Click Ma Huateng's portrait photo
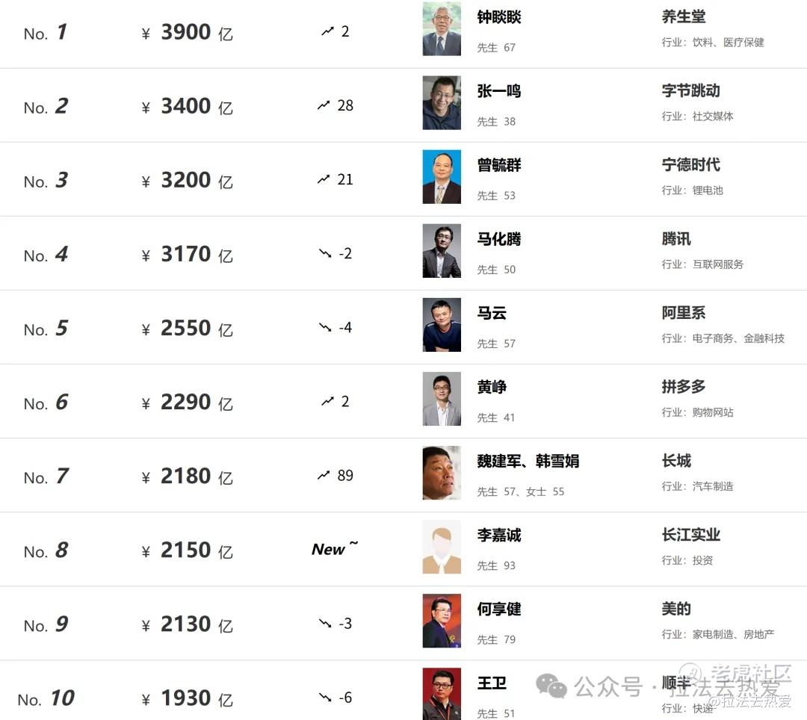The image size is (807, 720). pyautogui.click(x=442, y=251)
